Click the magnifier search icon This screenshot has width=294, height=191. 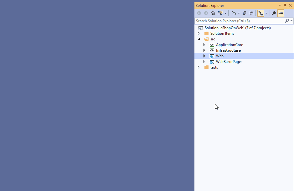point(287,21)
